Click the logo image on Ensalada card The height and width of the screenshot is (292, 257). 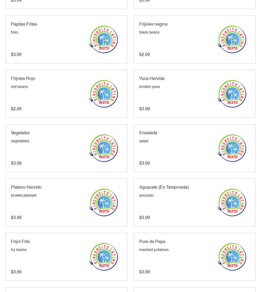click(x=232, y=148)
